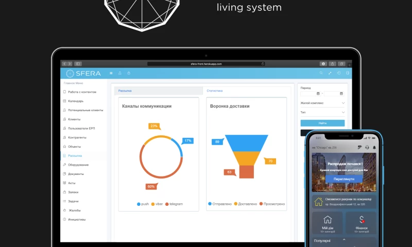
Task: Open the Фінанси tile on phone
Action: (x=362, y=223)
